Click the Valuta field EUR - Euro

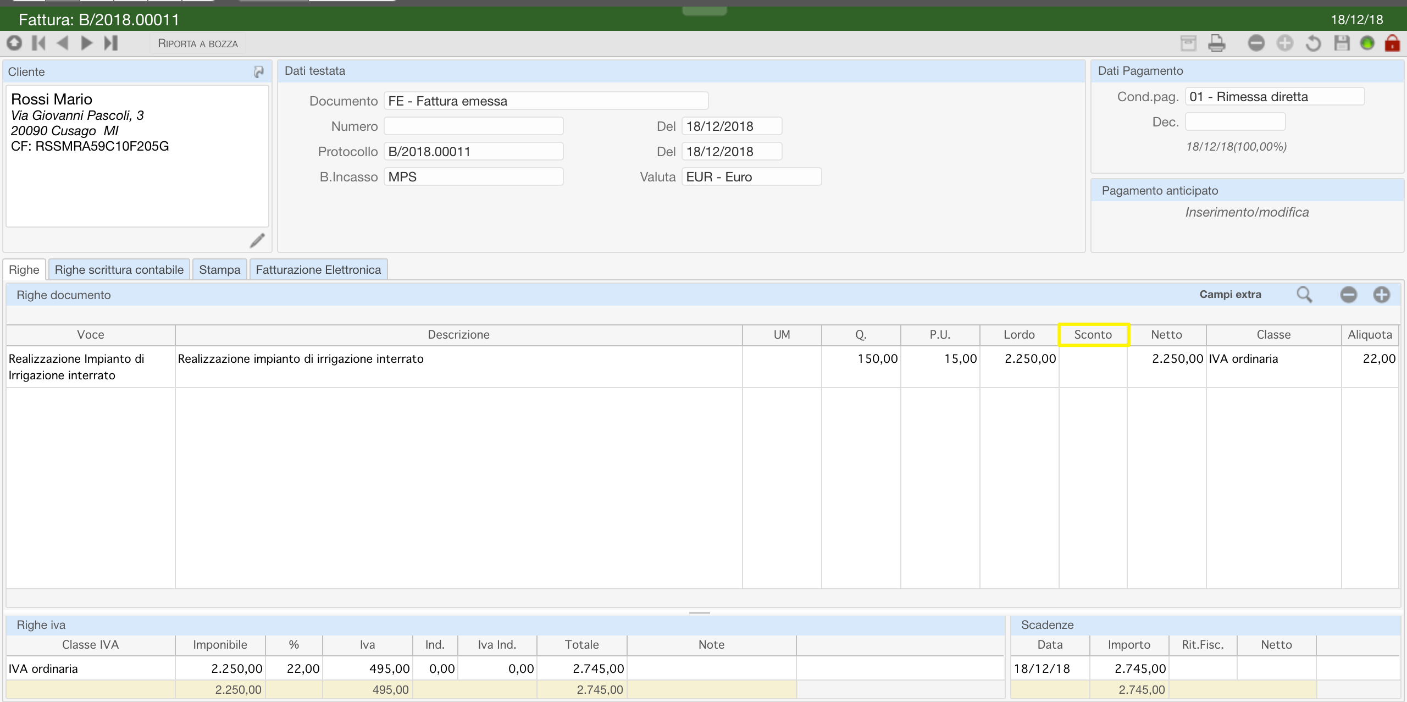pyautogui.click(x=751, y=176)
